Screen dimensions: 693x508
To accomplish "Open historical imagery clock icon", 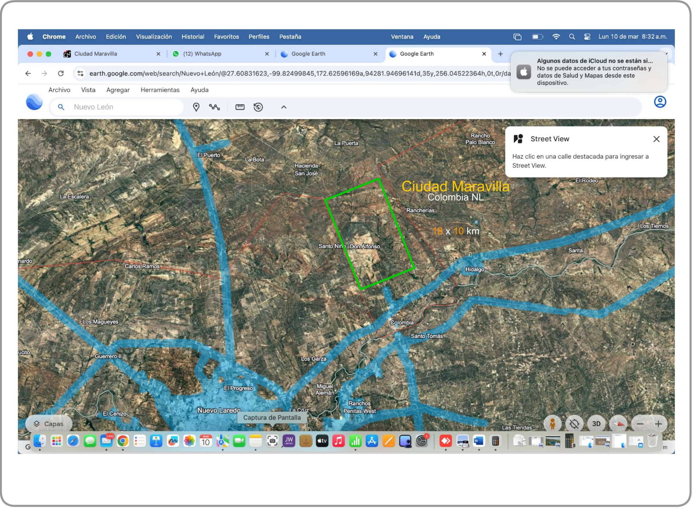I will pos(258,107).
